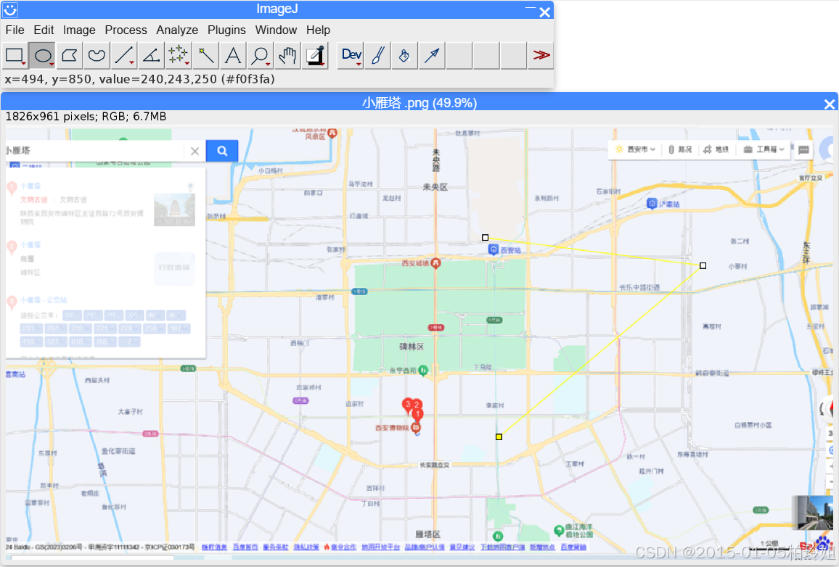Clear the map search box with X

click(x=195, y=152)
